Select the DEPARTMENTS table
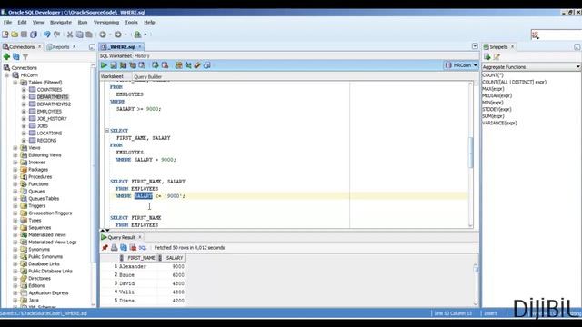Image resolution: width=582 pixels, height=327 pixels. point(53,97)
